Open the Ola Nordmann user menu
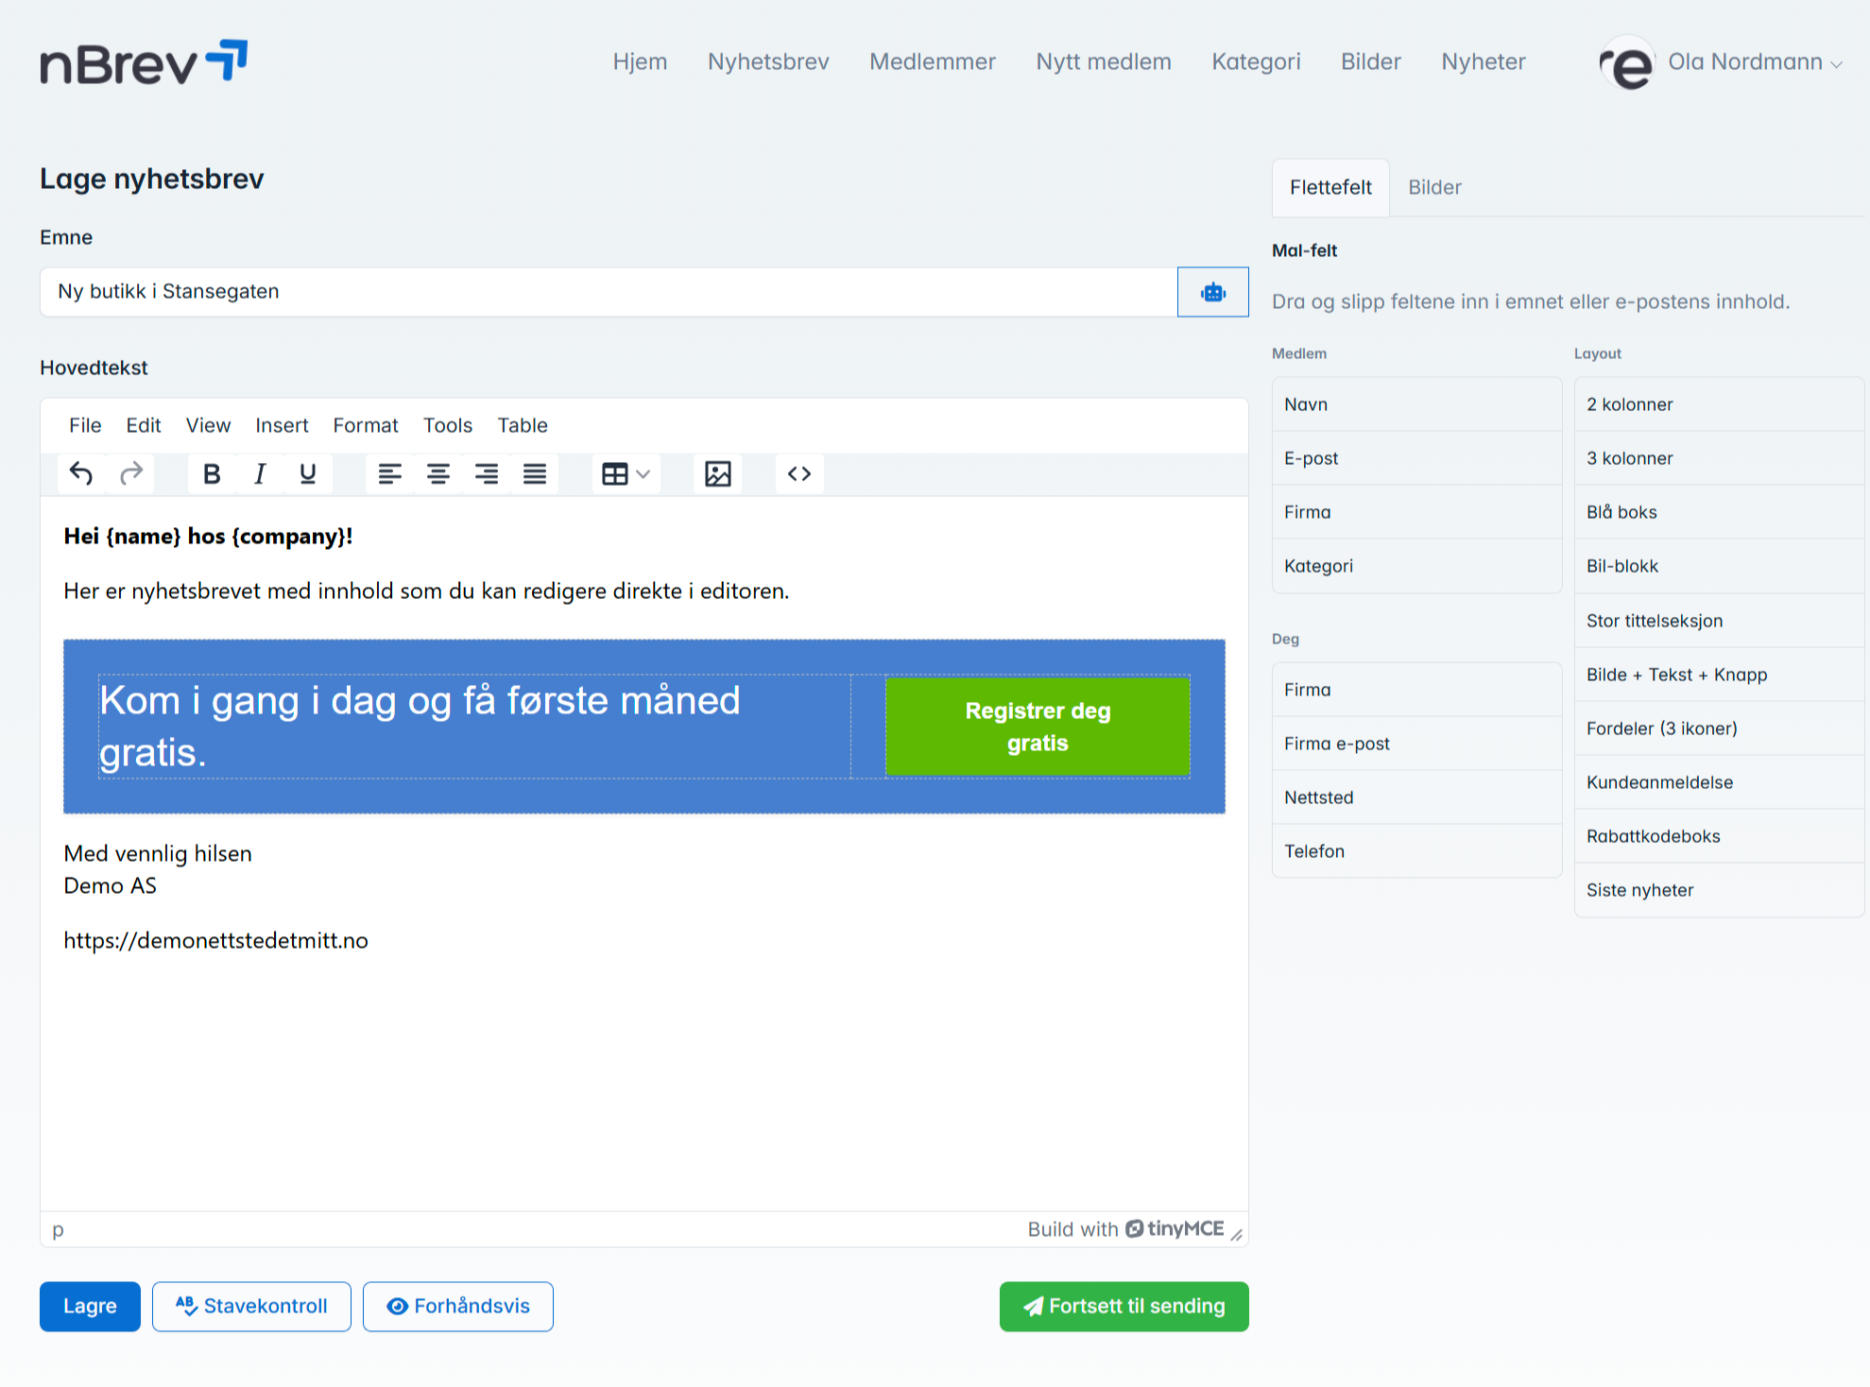 coord(1744,62)
